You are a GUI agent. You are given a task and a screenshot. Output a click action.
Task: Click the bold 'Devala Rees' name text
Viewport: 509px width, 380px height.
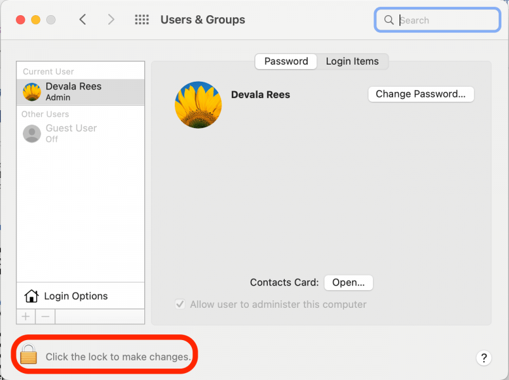click(260, 94)
